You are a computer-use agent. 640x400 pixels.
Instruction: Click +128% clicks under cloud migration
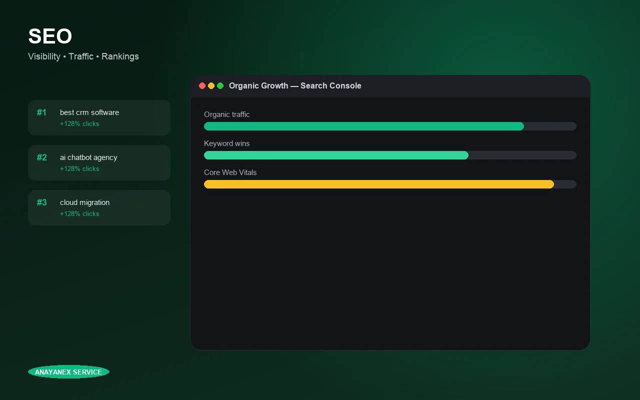click(79, 214)
